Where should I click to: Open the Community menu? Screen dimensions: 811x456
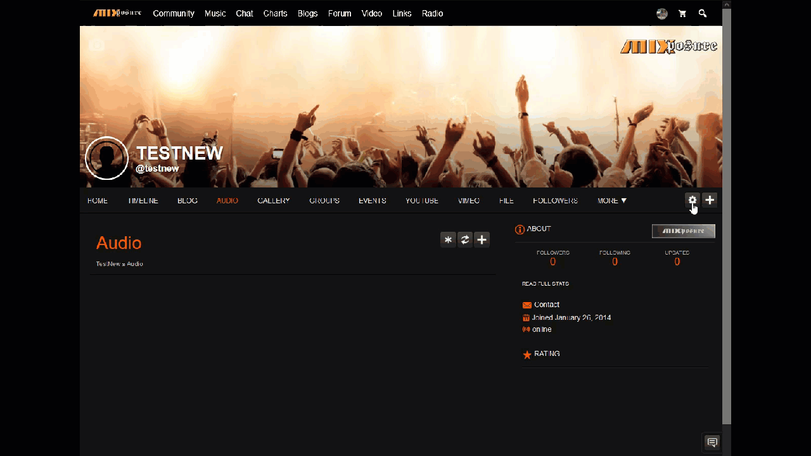coord(173,13)
